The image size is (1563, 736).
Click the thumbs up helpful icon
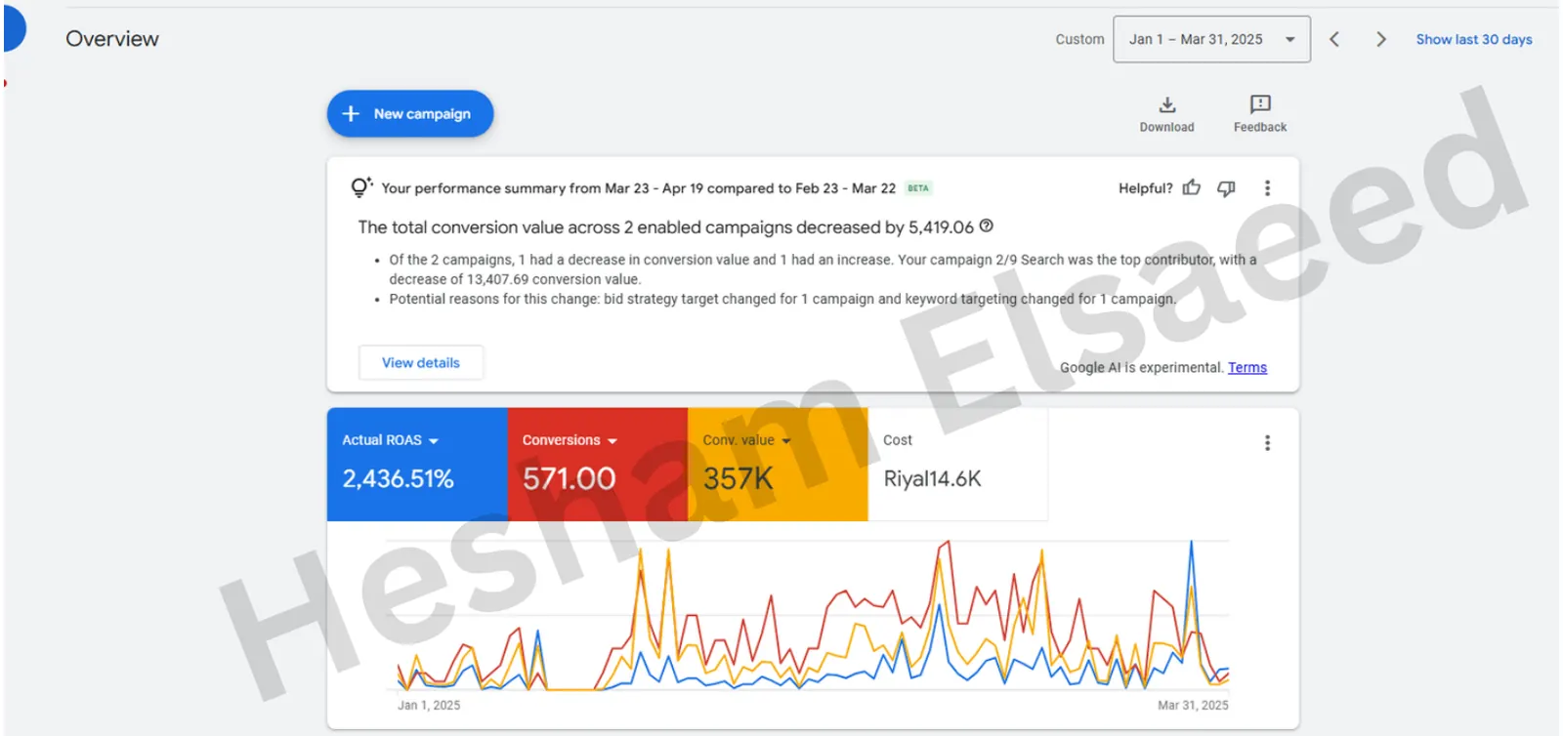click(x=1192, y=187)
